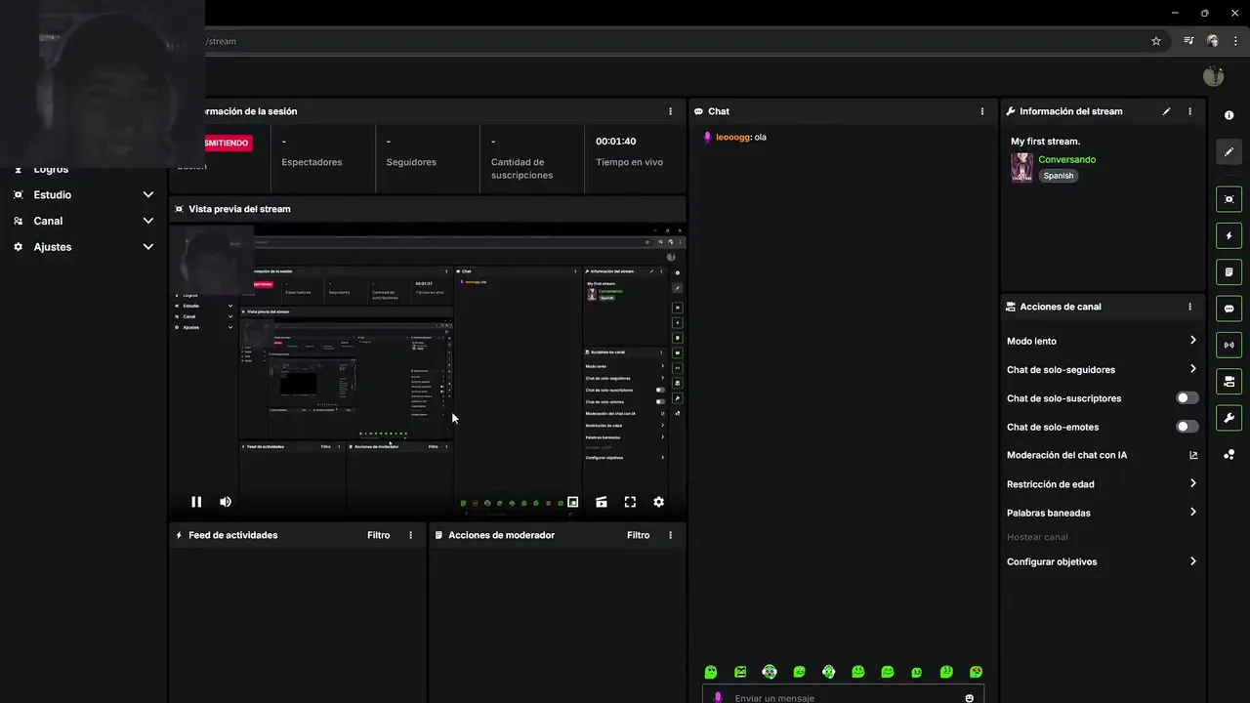Insert the headphones emote with purple glasses
1250x703 pixels.
[770, 672]
